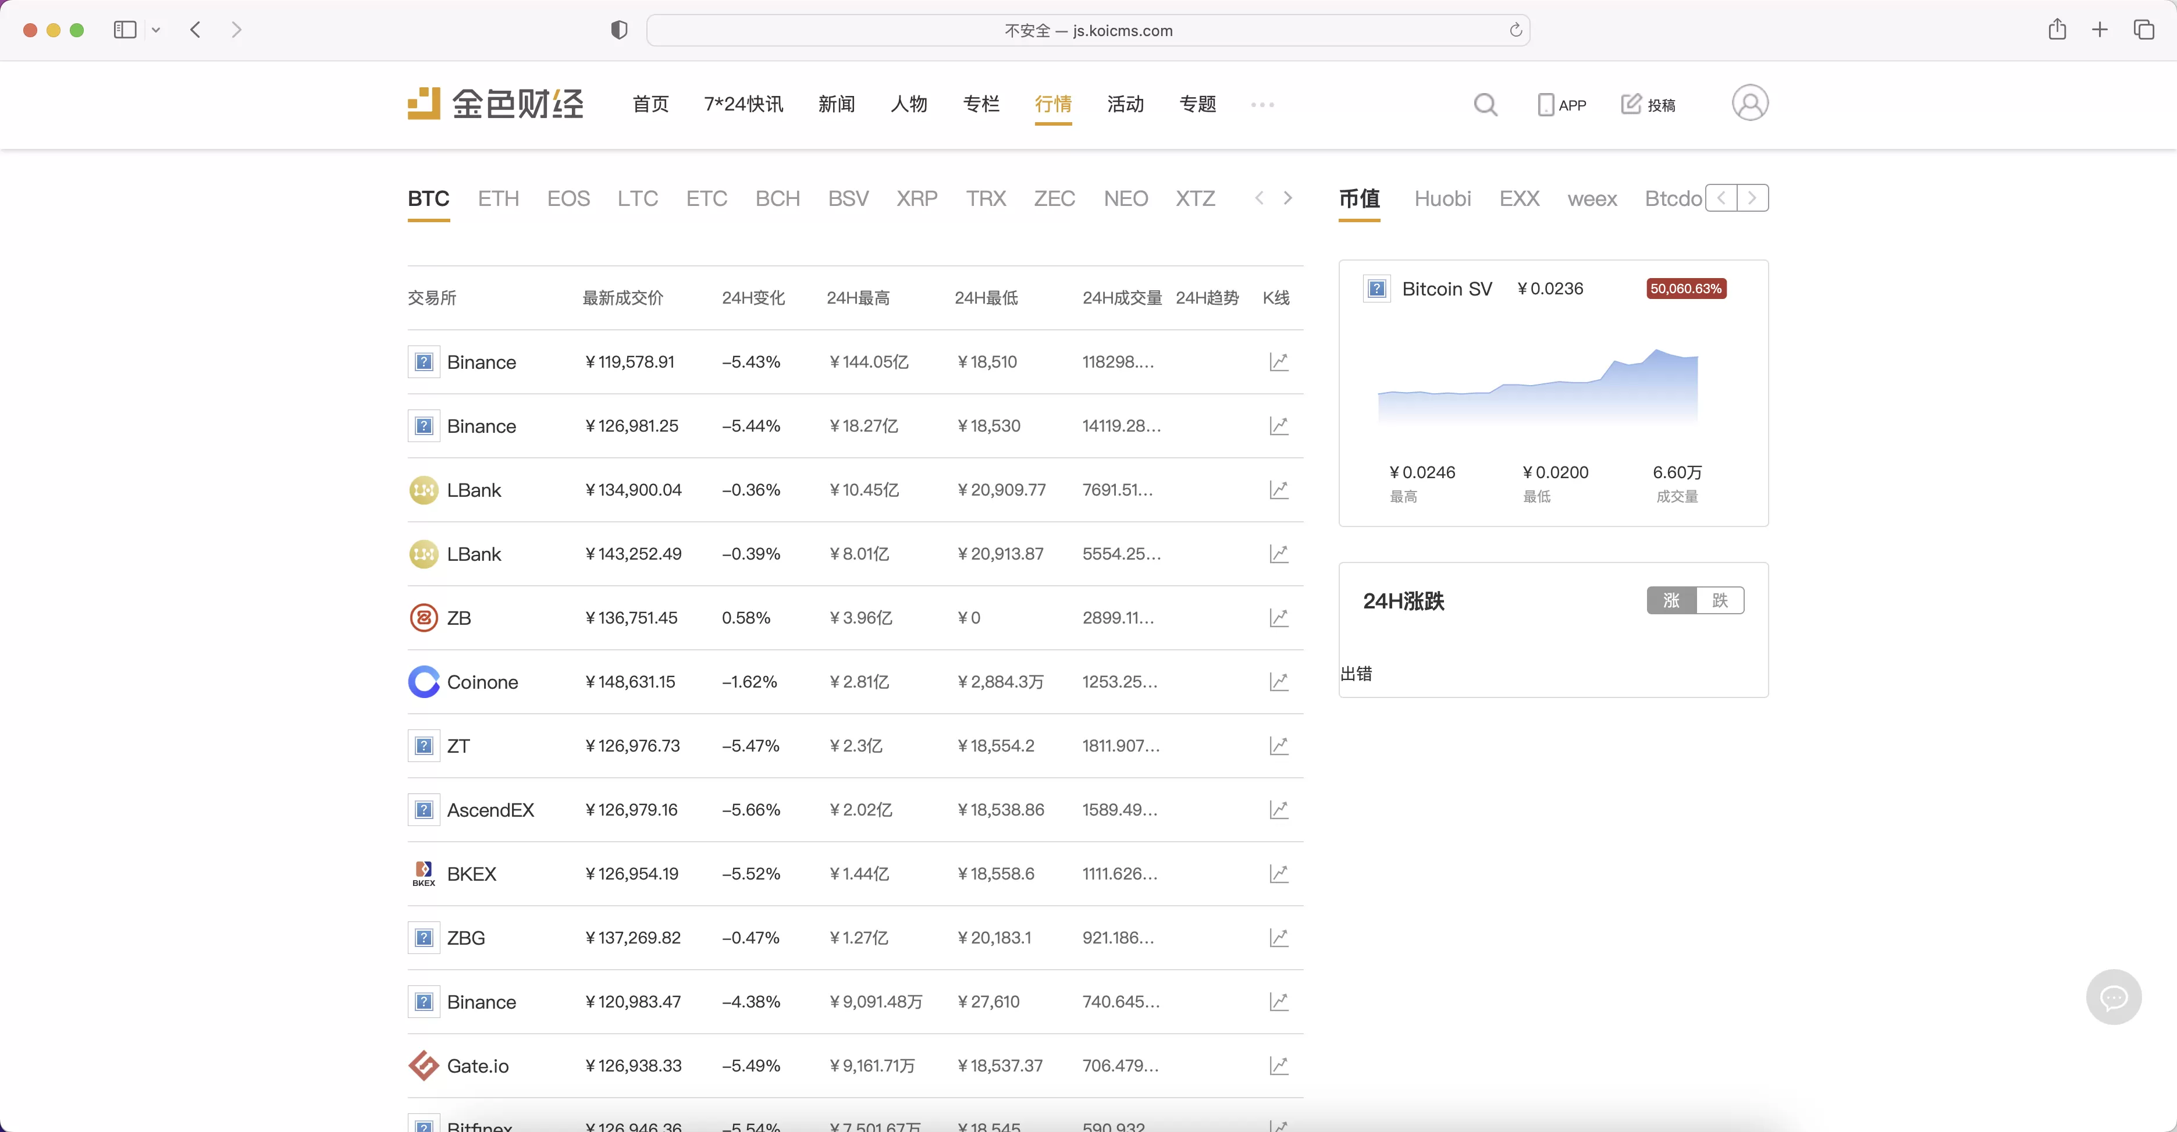Image resolution: width=2177 pixels, height=1132 pixels.
Task: Show previous coins with left chevron
Action: pyautogui.click(x=1259, y=198)
